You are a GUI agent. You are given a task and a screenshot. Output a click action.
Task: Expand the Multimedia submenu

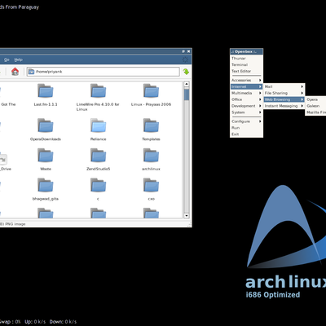coord(246,93)
